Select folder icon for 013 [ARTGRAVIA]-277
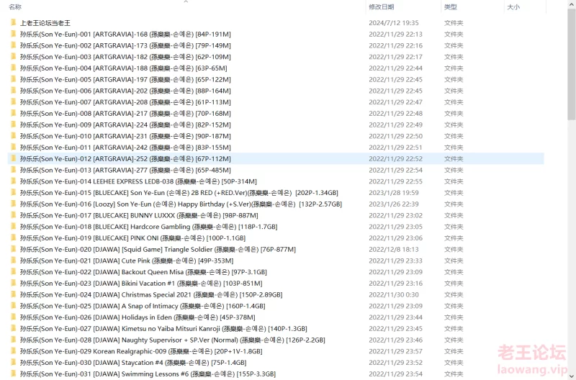The image size is (576, 380). pos(14,170)
